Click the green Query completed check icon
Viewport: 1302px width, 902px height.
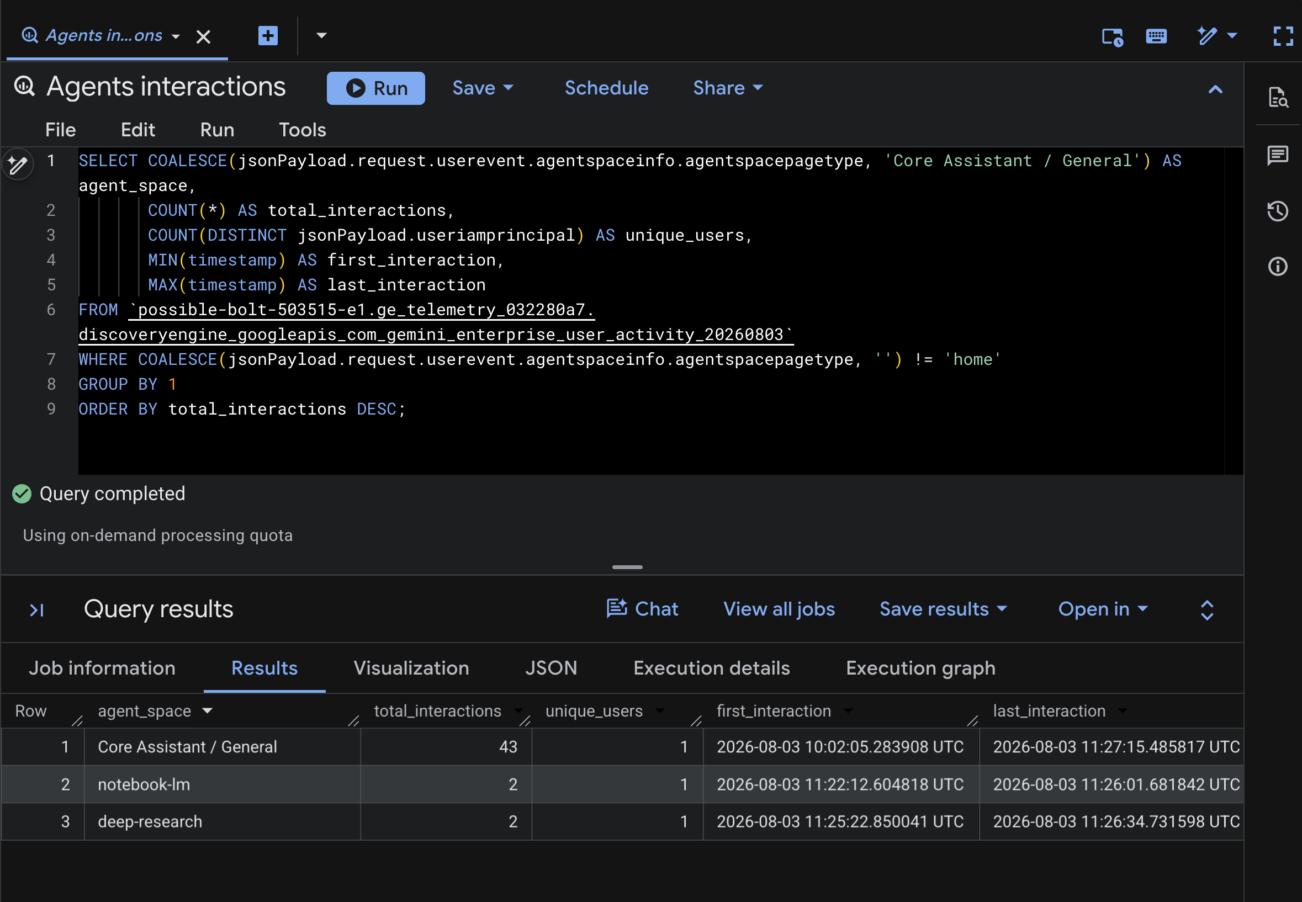[22, 494]
